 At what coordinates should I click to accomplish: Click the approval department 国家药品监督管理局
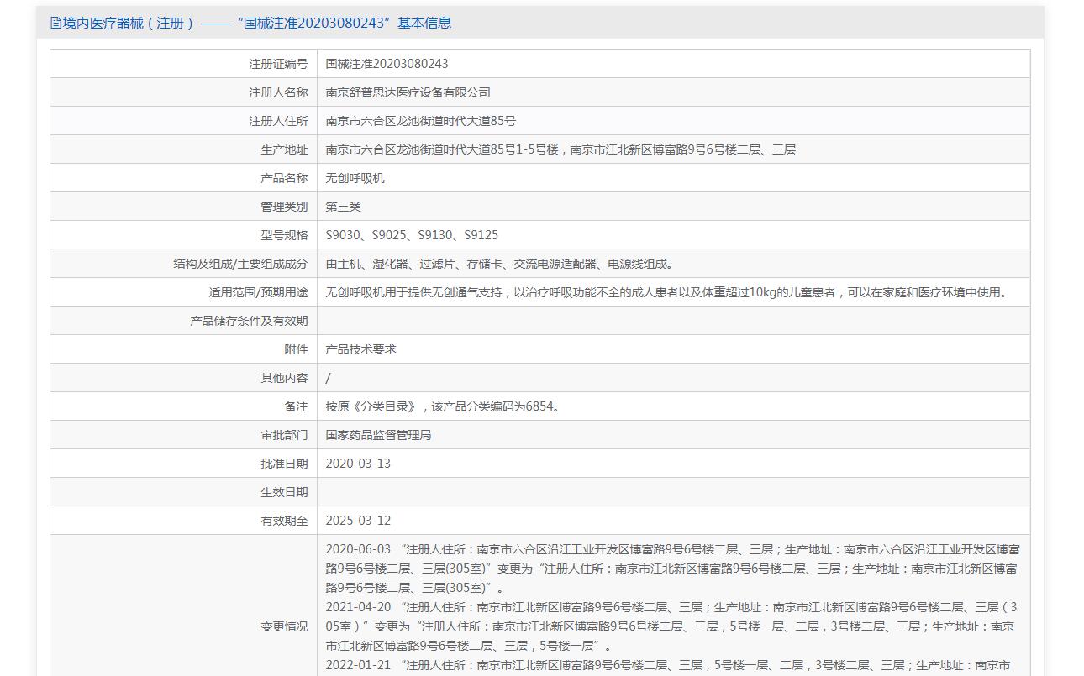pos(378,435)
